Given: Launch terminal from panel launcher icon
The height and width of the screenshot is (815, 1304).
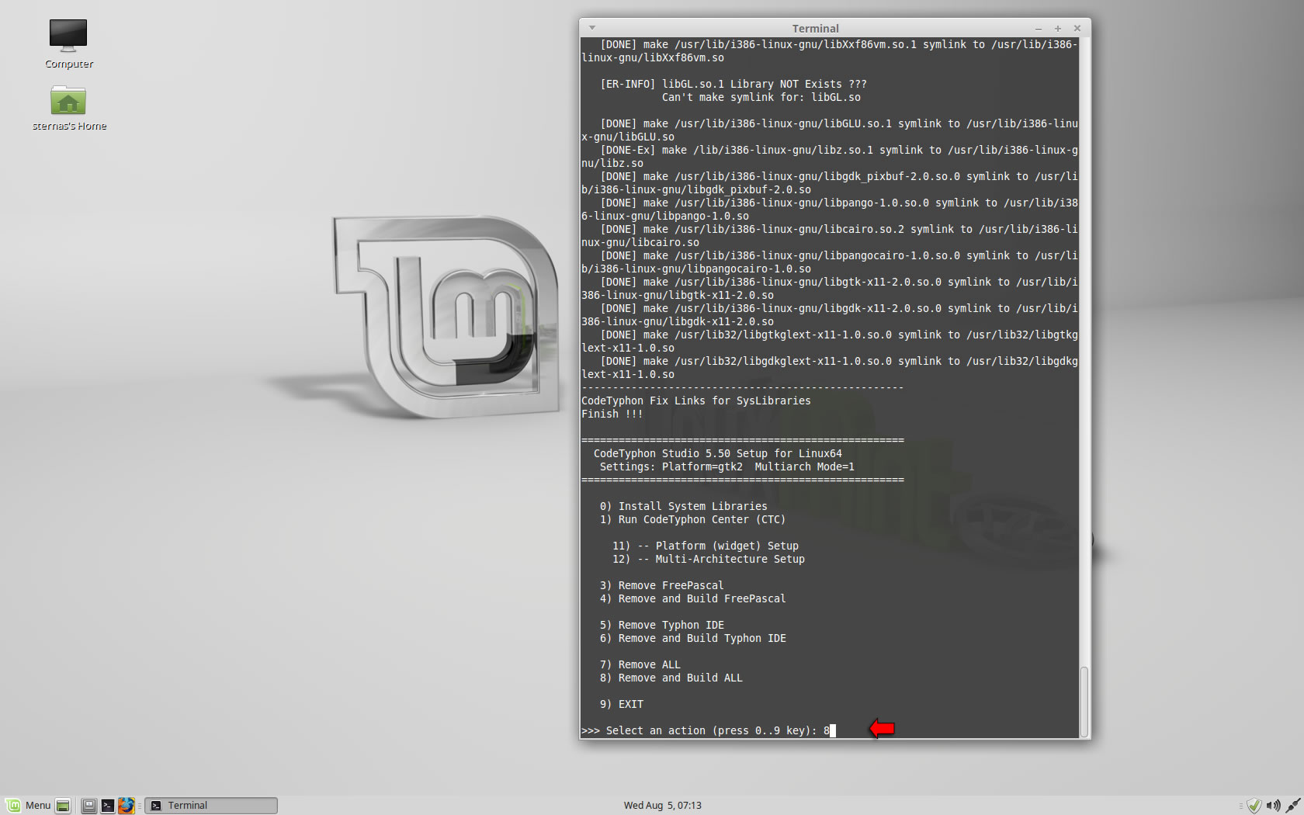Looking at the screenshot, I should tap(108, 806).
